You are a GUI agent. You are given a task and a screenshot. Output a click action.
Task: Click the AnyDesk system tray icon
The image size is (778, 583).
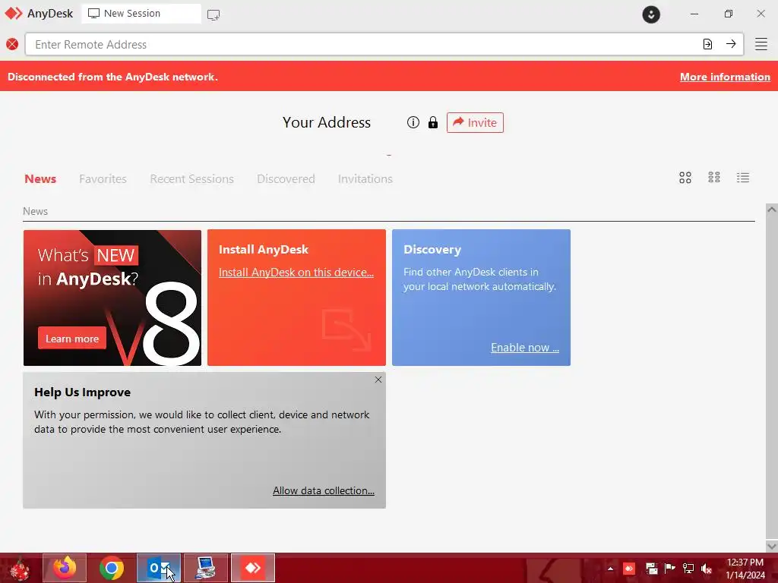point(629,569)
